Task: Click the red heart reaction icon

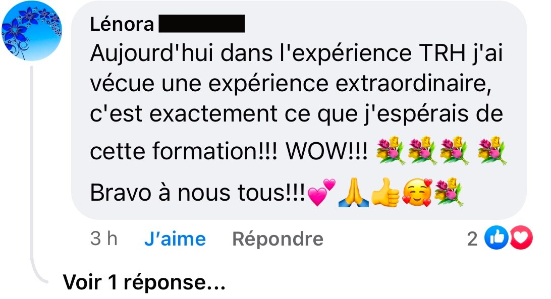Action: coord(521,238)
